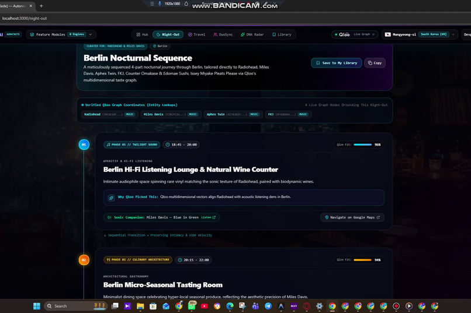The image size is (471, 313).
Task: Click the Berlin Micro-Seasonal Tasting Room heading
Action: click(163, 285)
